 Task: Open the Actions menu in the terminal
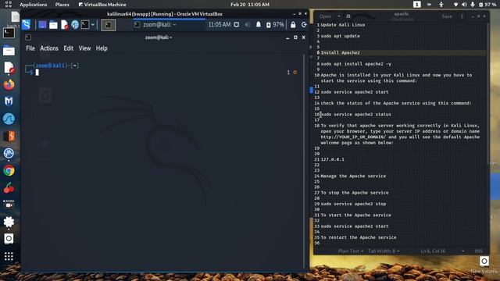[x=48, y=48]
